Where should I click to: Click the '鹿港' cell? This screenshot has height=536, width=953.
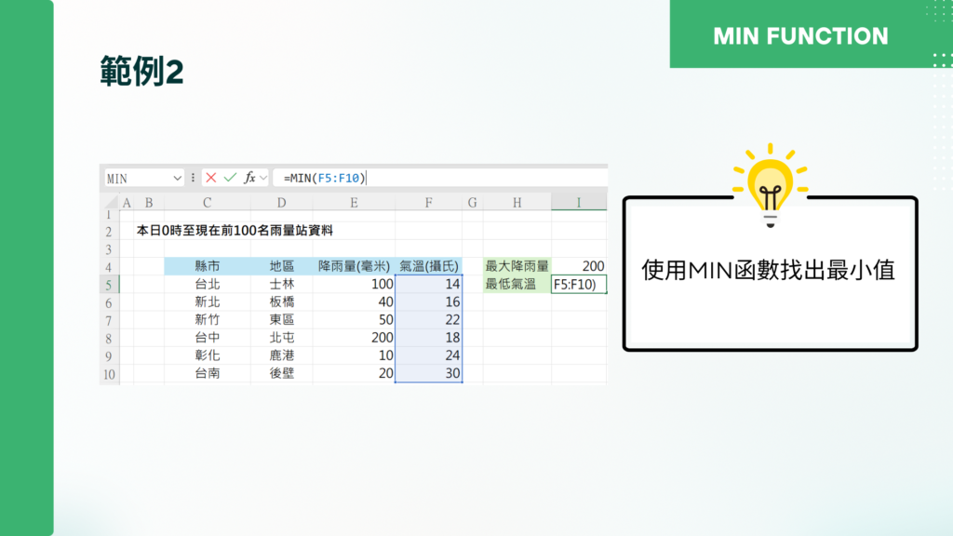pos(281,355)
